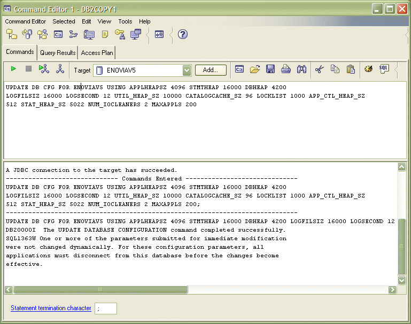Image resolution: width=411 pixels, height=324 pixels.
Task: Open the Edit menu
Action: click(x=86, y=21)
